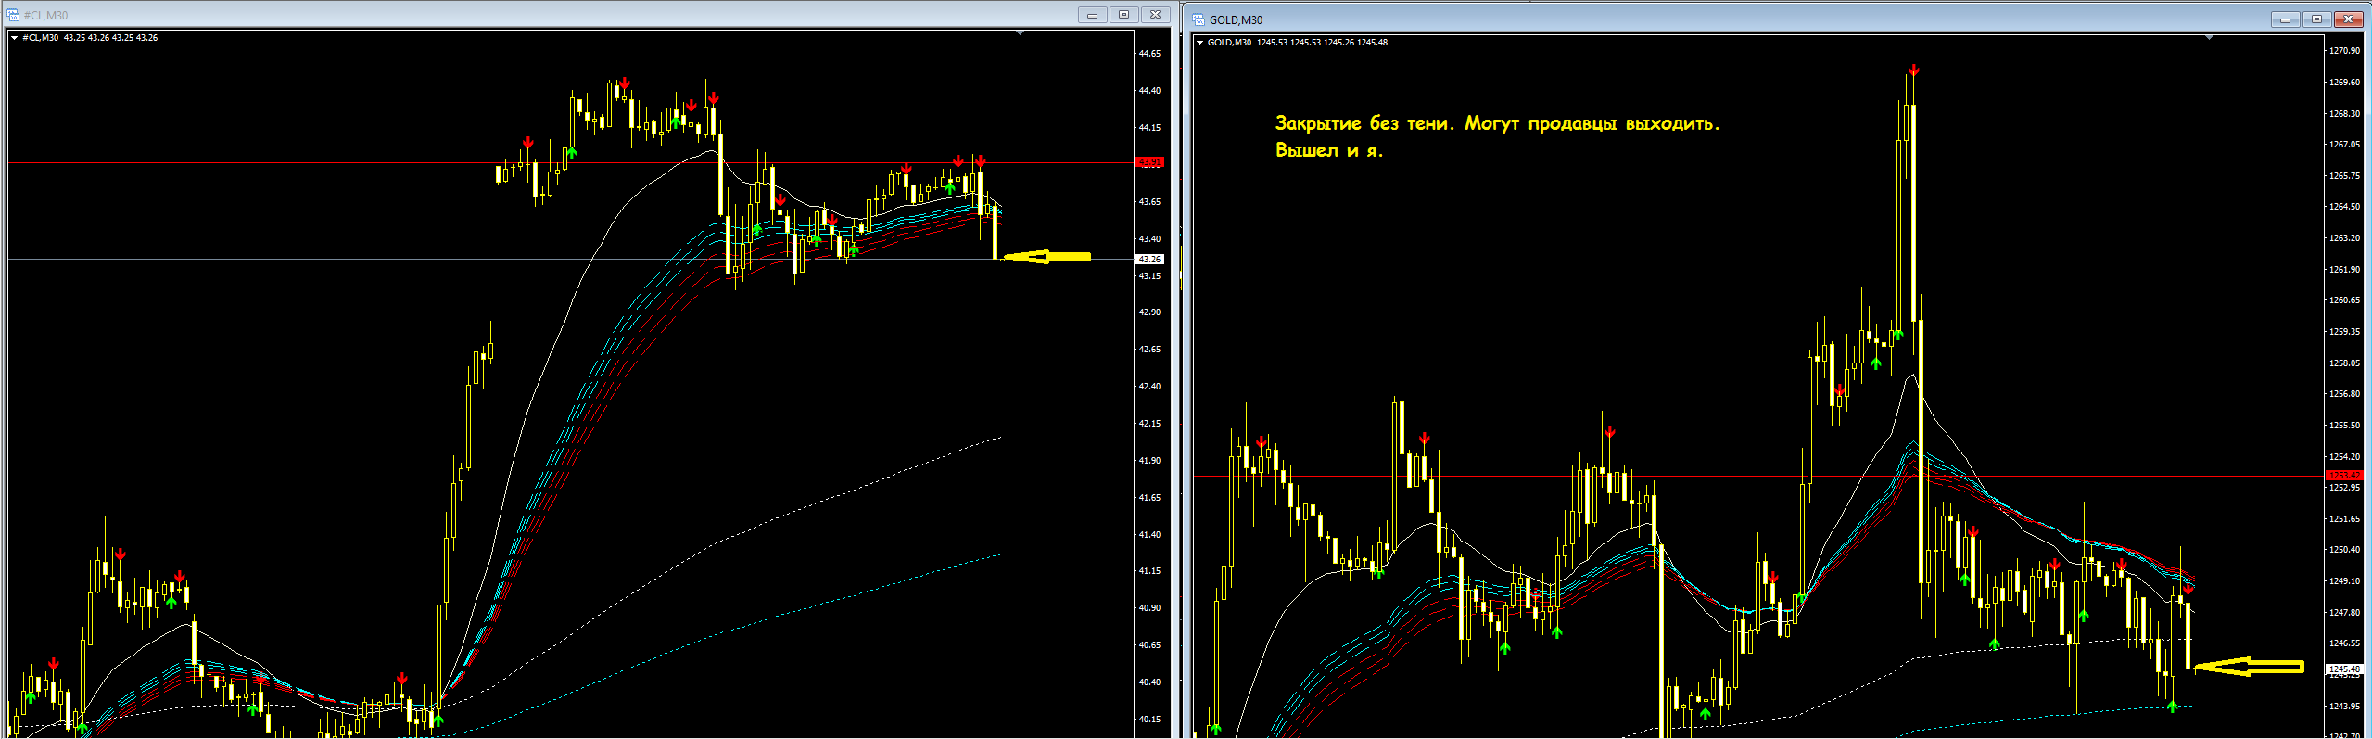The width and height of the screenshot is (2372, 739).
Task: Click OHLC values '1245.53 1245.53 1245.26 1245.48'
Action: (x=1322, y=43)
